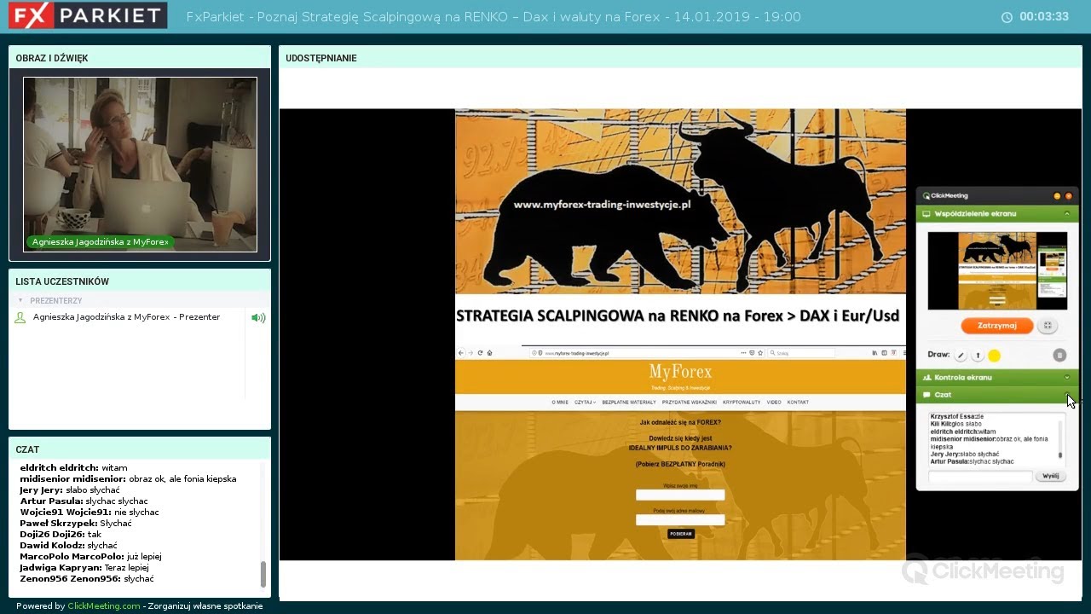Click the webinar timer 00:03:33
The height and width of the screenshot is (614, 1091).
1044,17
